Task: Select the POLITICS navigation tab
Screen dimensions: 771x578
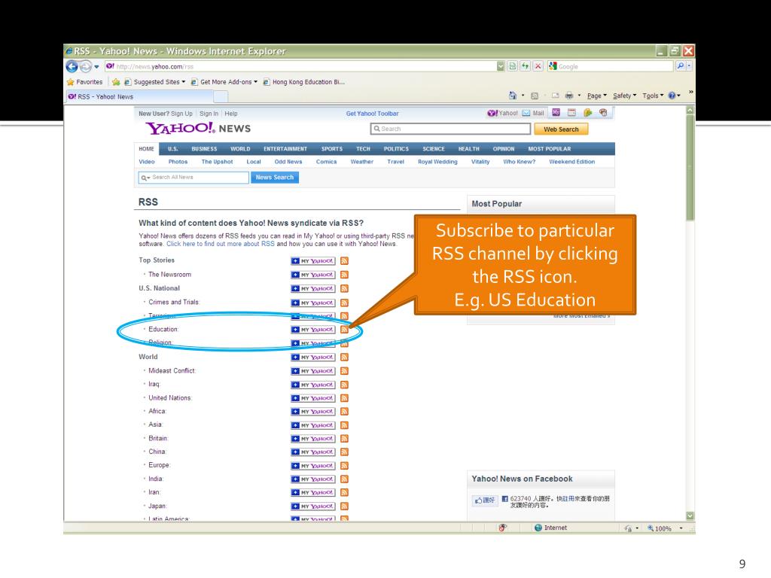Action: (x=396, y=149)
